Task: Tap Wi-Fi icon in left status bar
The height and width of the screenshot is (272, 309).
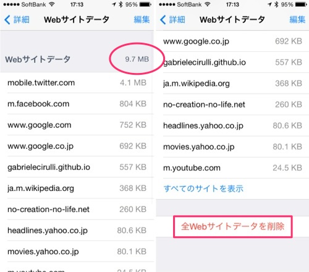Action: (52, 4)
